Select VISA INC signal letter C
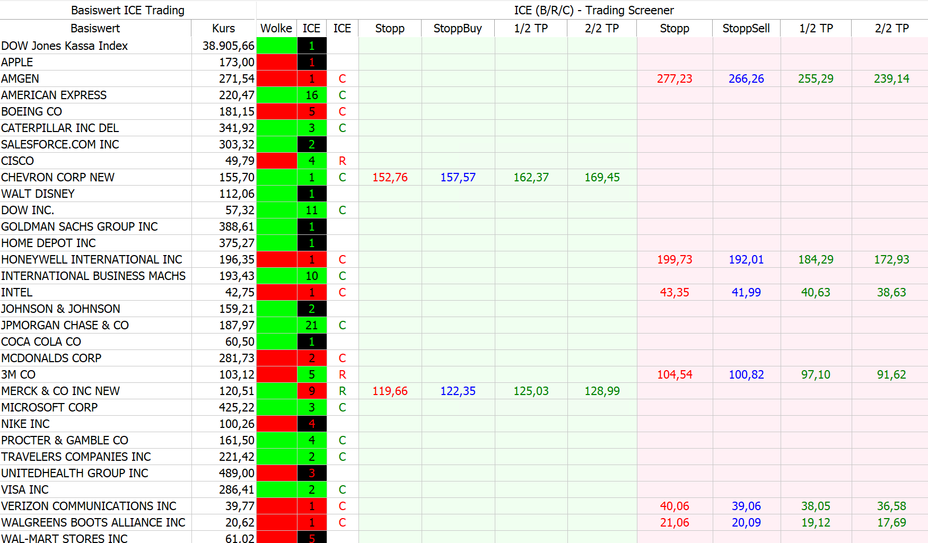This screenshot has height=543, width=928. [343, 489]
